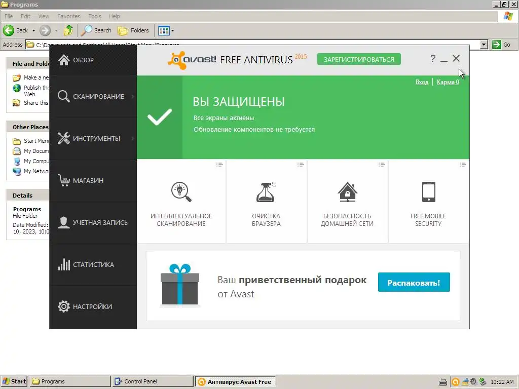Click the Распаковать! button
Viewport: 519px width, 389px height.
[414, 282]
